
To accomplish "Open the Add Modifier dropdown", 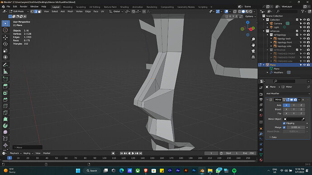I will tap(288, 93).
